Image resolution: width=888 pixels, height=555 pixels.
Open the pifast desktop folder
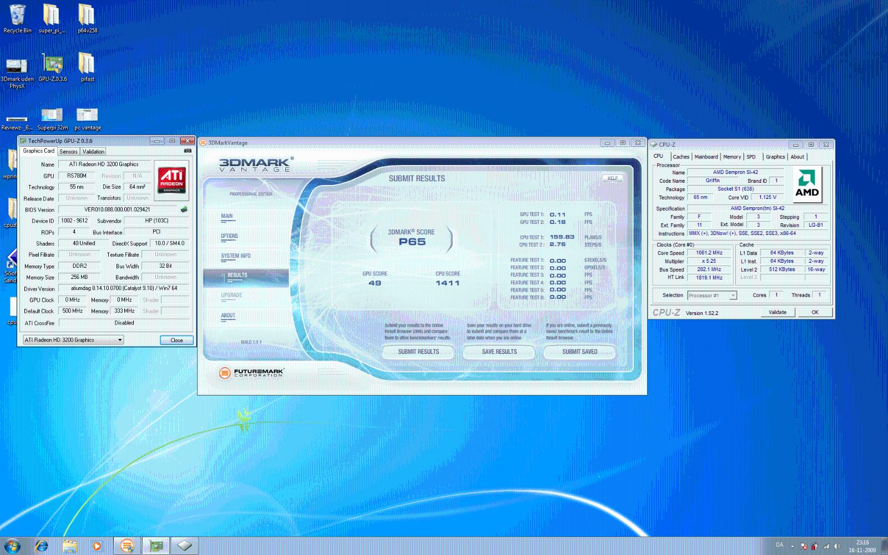87,68
